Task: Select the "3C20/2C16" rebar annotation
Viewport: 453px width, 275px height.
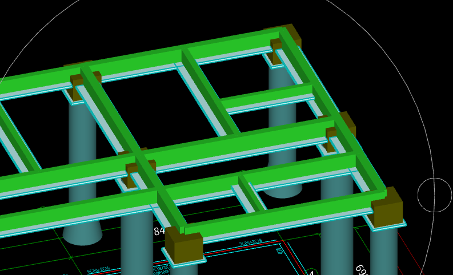Action: coord(98,270)
